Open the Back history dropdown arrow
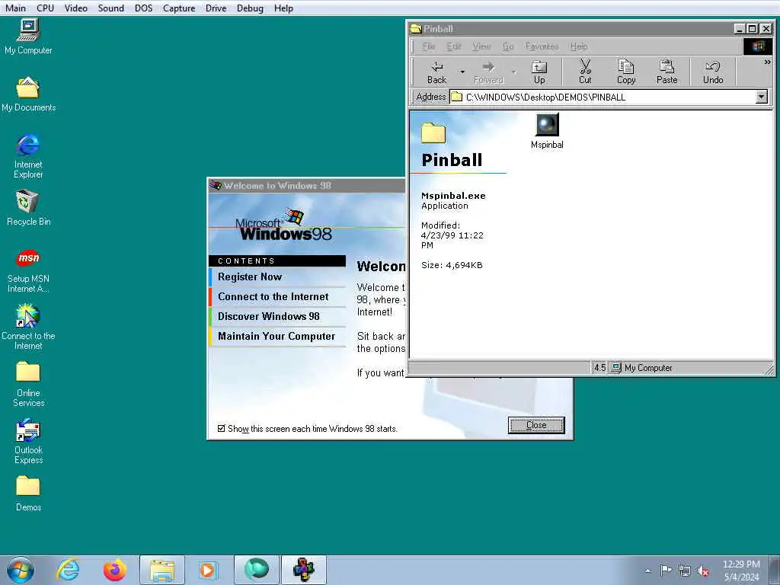 (x=462, y=72)
